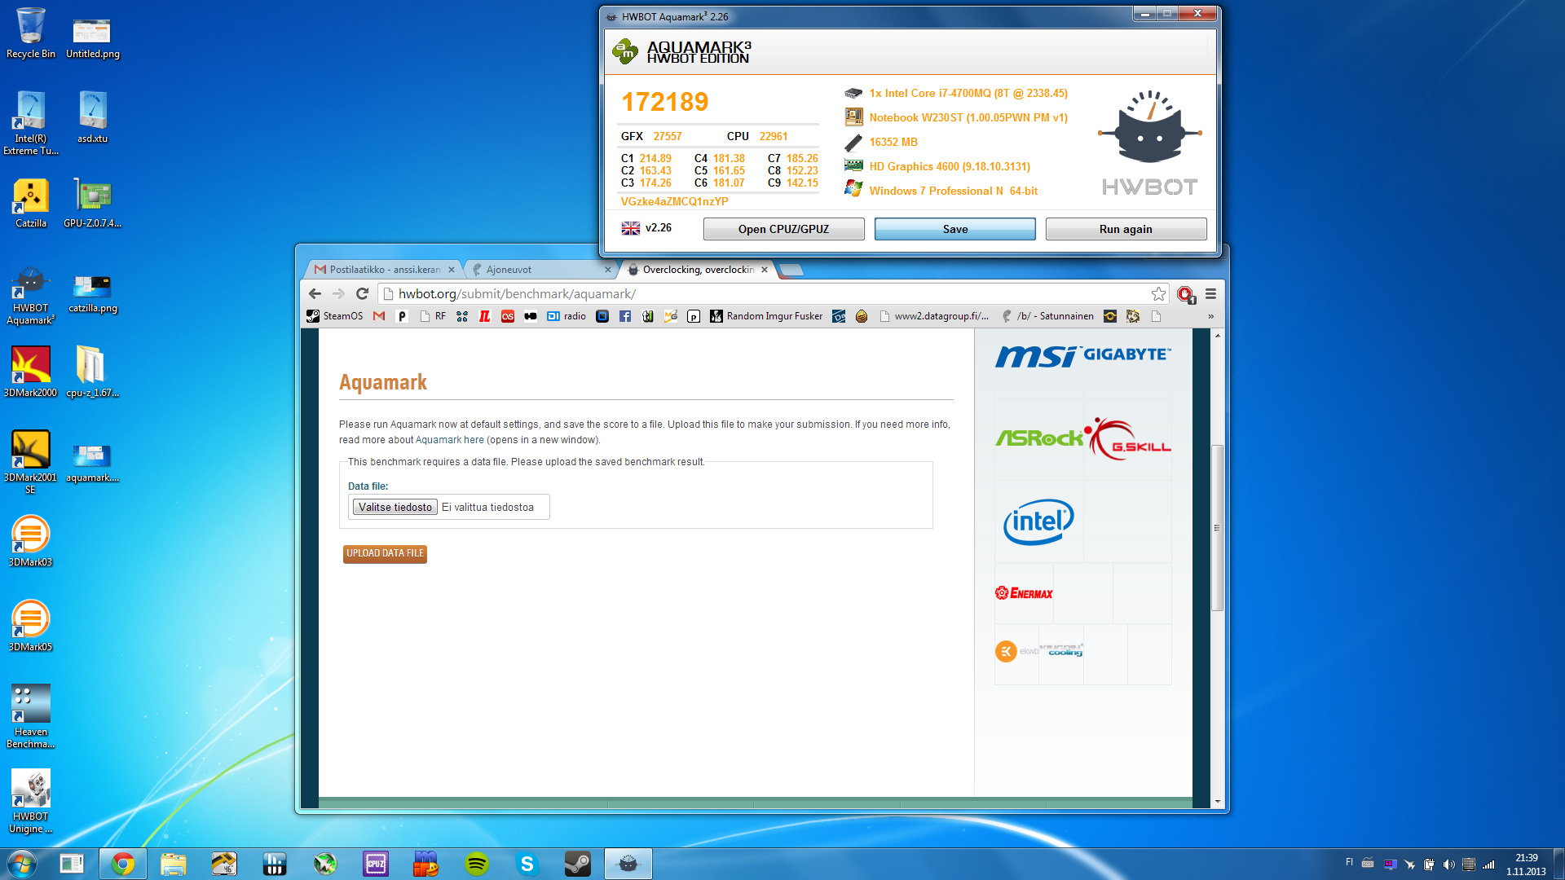Click the HWBOT Aquamark taskbar button
The width and height of the screenshot is (1565, 880).
[628, 864]
